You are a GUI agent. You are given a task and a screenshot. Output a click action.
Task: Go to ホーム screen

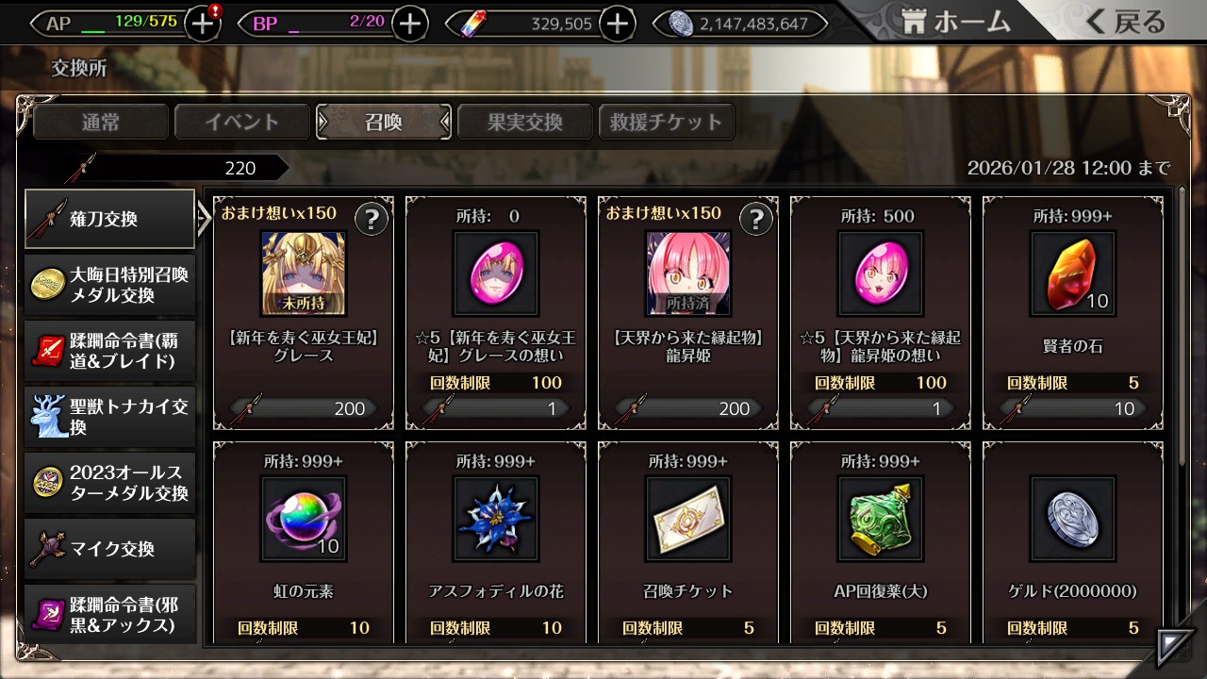pos(954,23)
